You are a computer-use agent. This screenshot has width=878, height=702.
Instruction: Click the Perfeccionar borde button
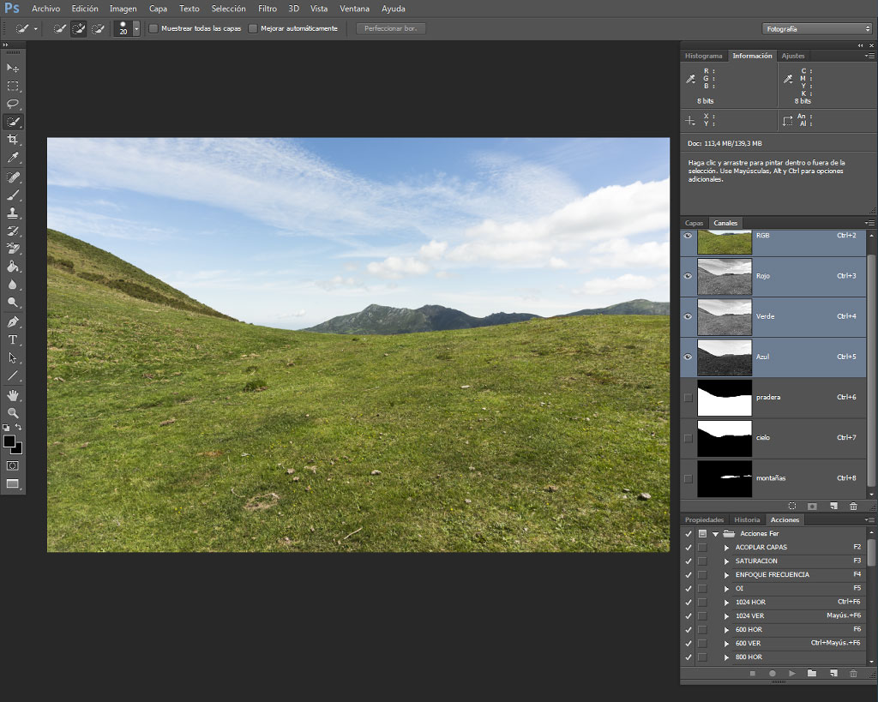tap(391, 28)
